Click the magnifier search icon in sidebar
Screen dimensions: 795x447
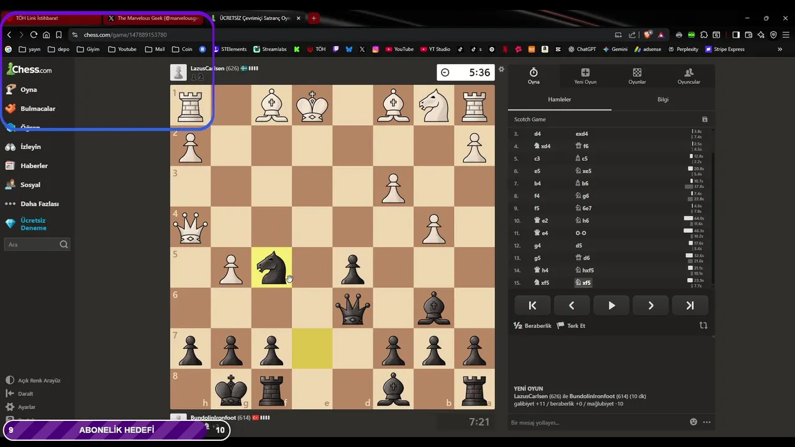tap(64, 245)
